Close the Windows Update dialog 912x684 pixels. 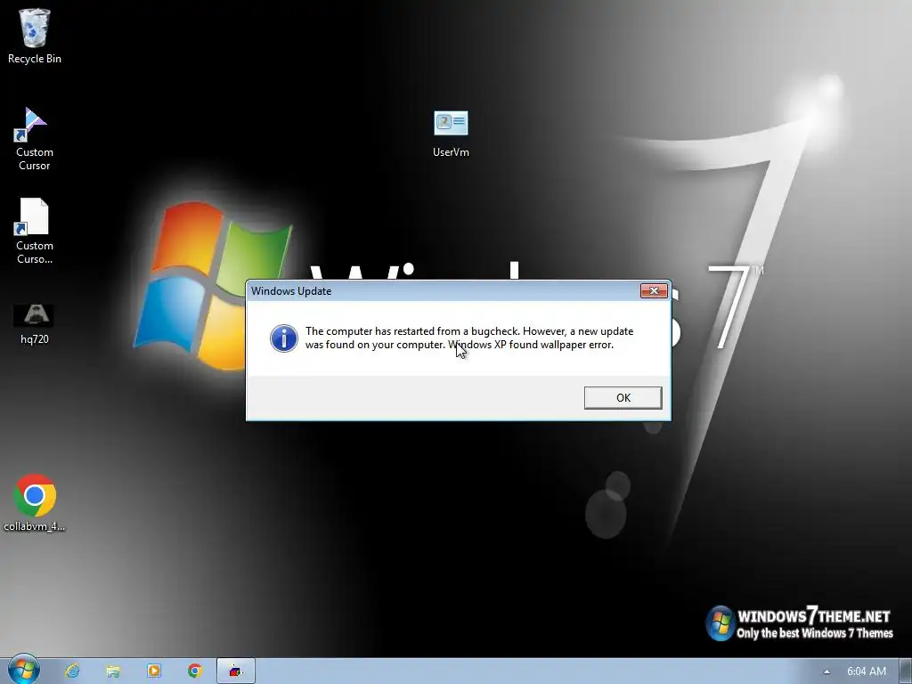pos(654,291)
